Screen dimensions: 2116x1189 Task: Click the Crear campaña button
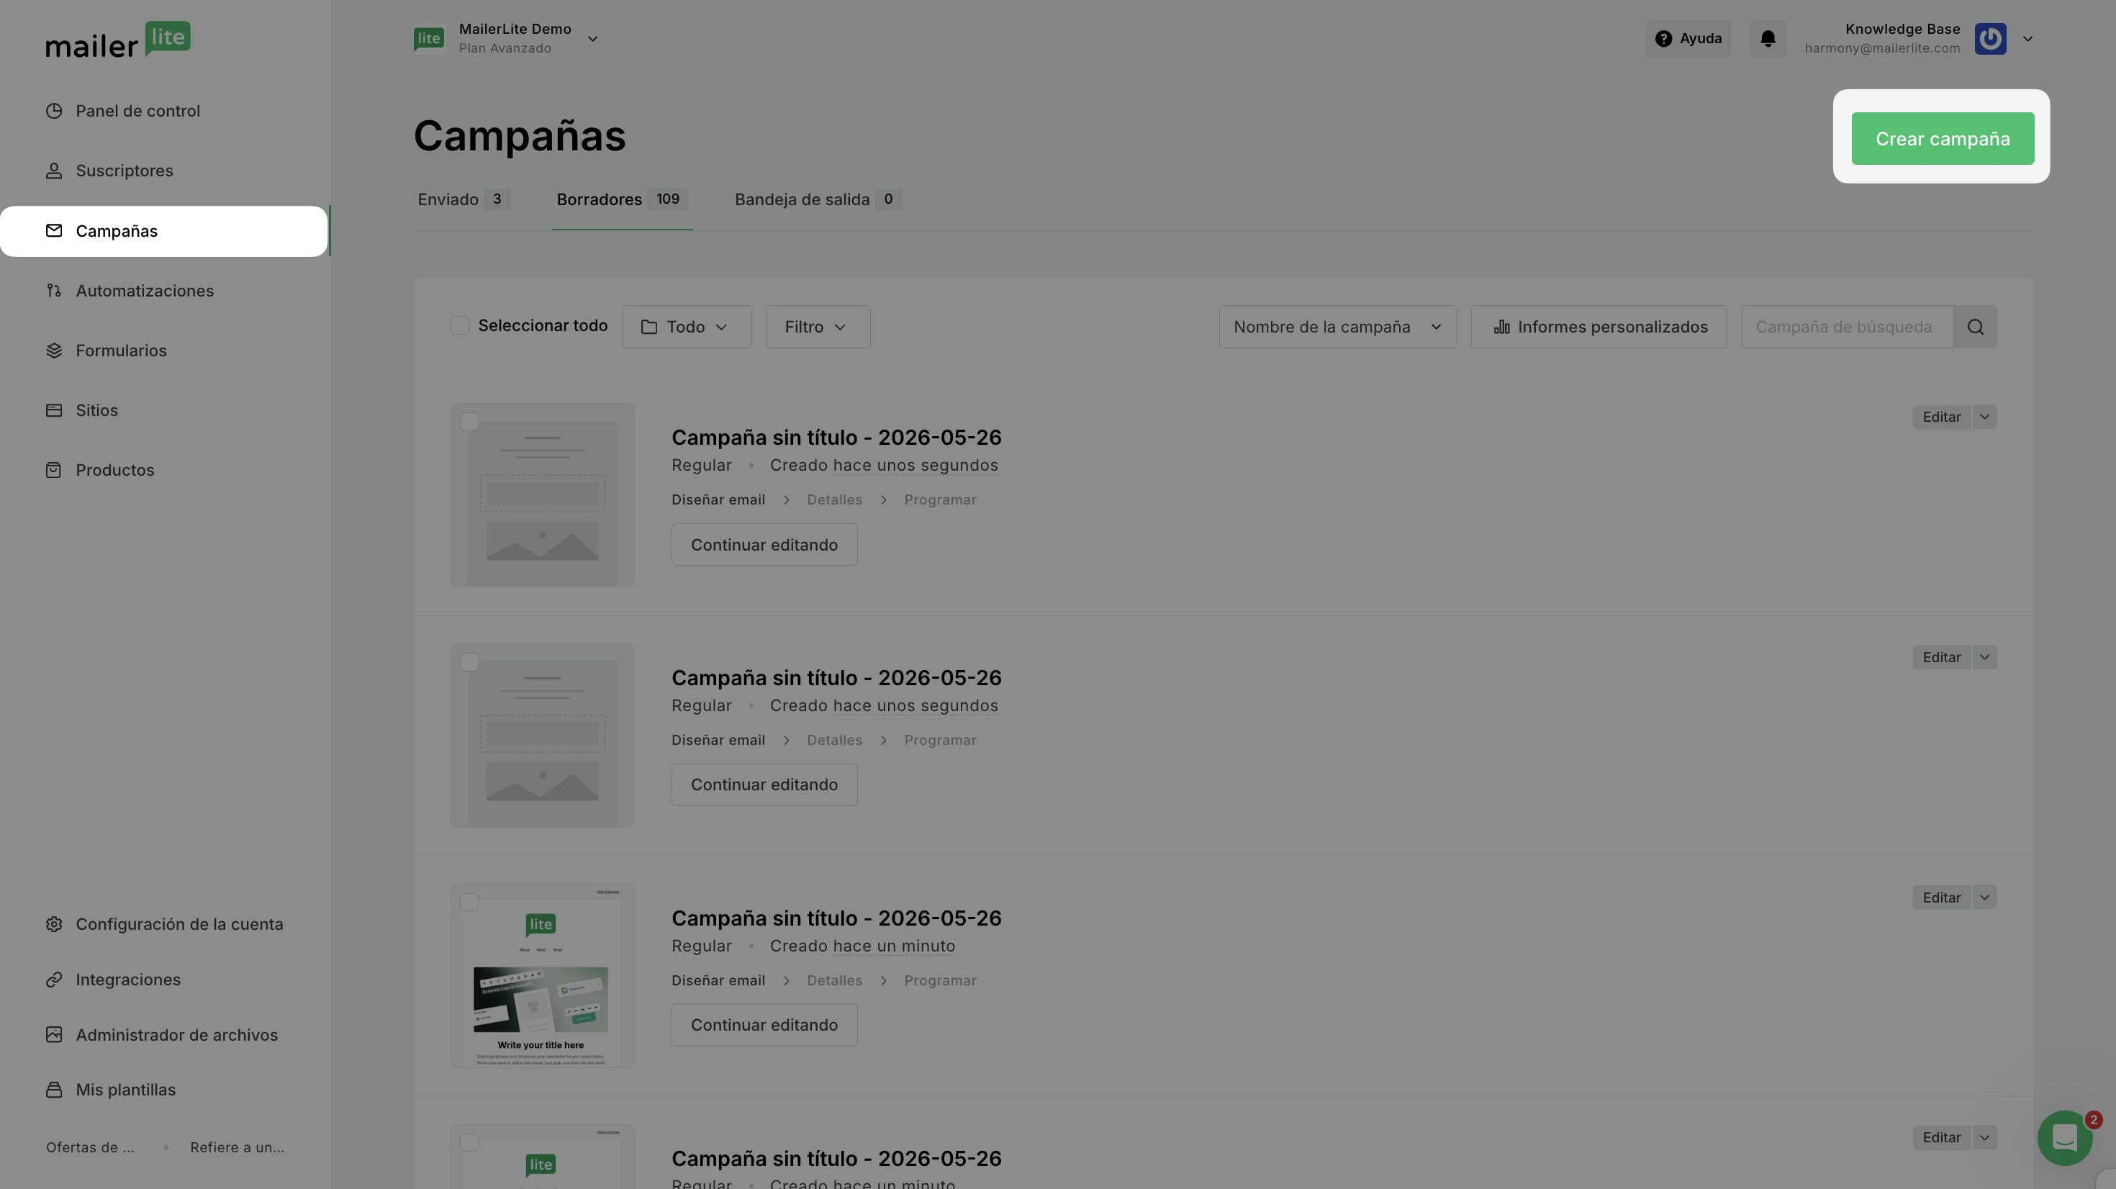coord(1943,139)
